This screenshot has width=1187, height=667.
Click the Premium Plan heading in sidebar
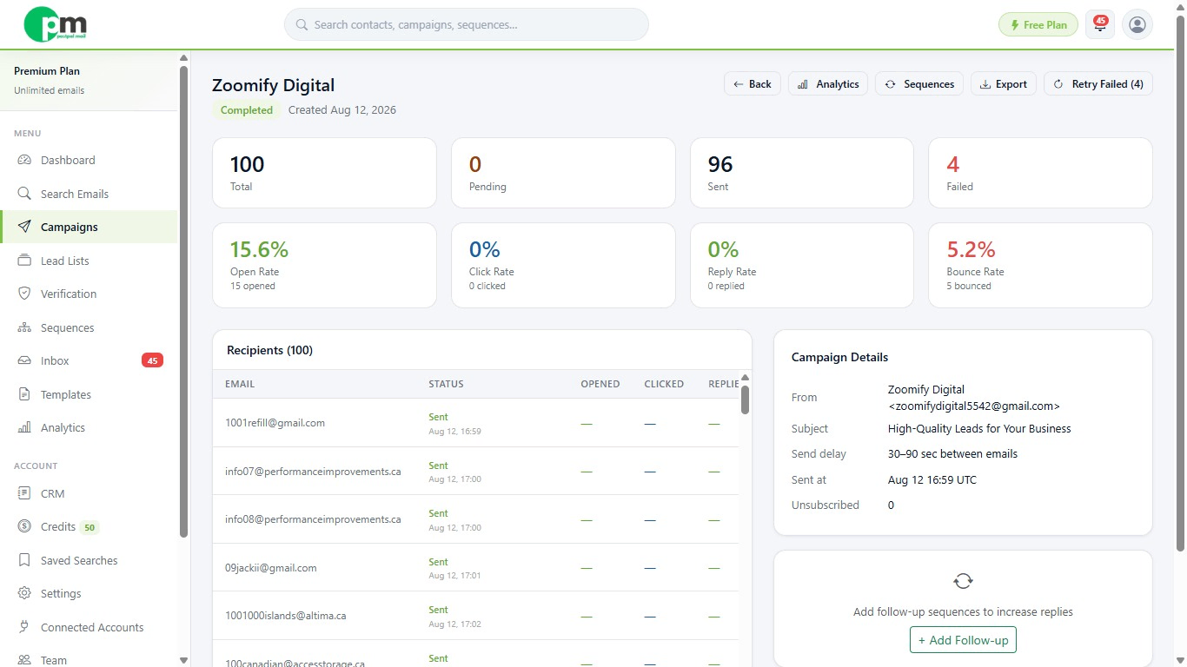click(x=47, y=71)
